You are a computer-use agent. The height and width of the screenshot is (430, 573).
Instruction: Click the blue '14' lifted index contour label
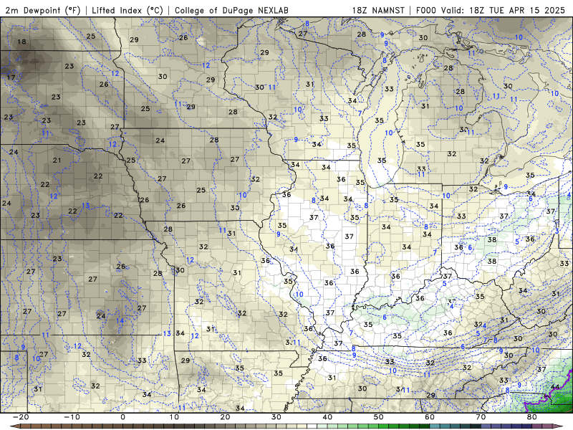pos(120,320)
